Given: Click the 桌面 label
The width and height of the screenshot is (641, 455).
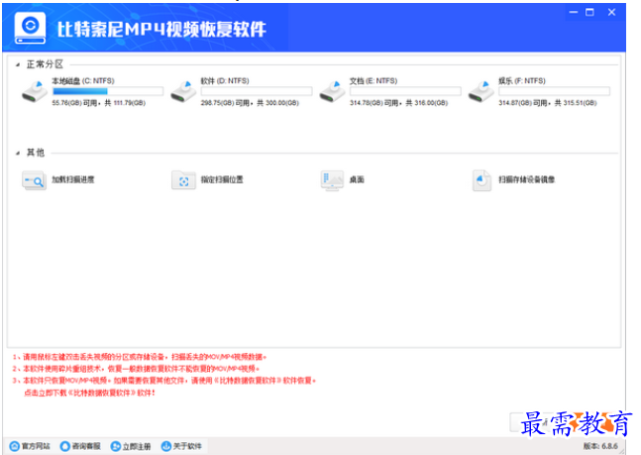Looking at the screenshot, I should [x=357, y=179].
